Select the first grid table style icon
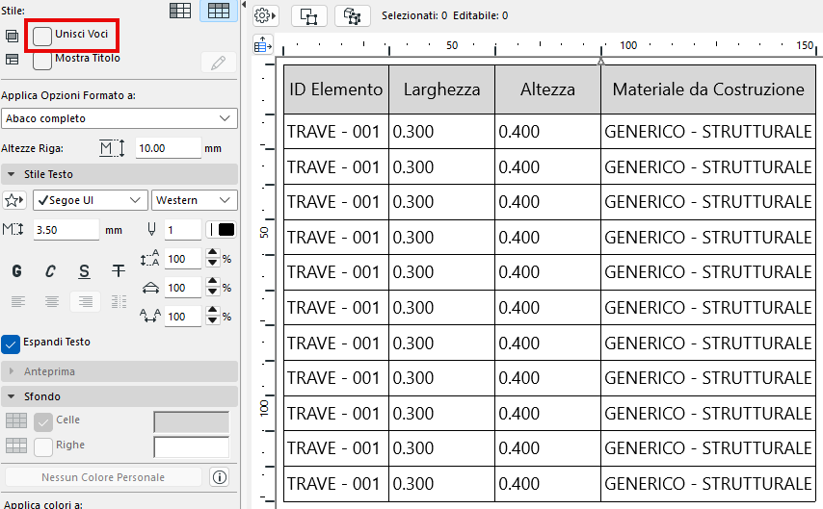This screenshot has width=823, height=509. pos(180,11)
